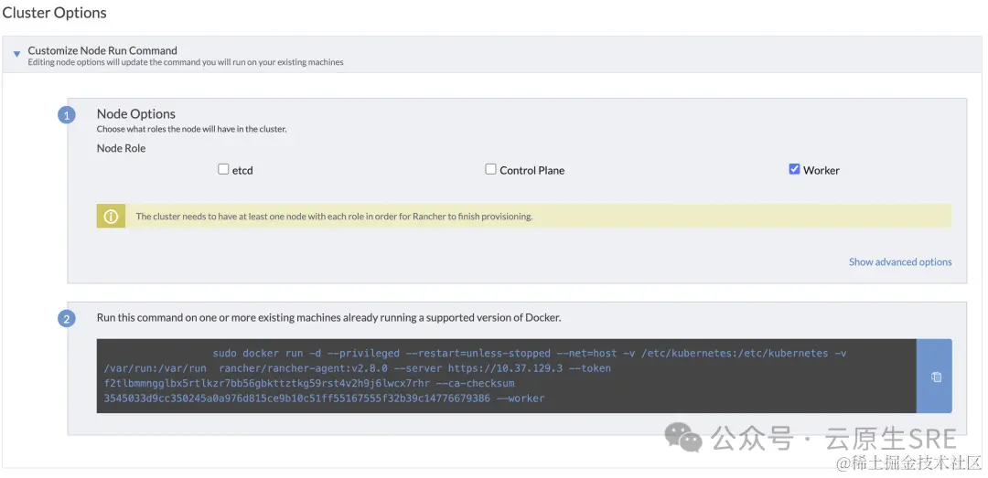The width and height of the screenshot is (988, 478).
Task: Click the Control Plane label text
Action: click(532, 170)
